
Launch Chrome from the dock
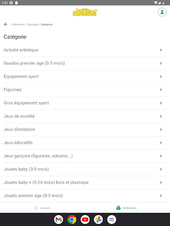tap(72, 220)
